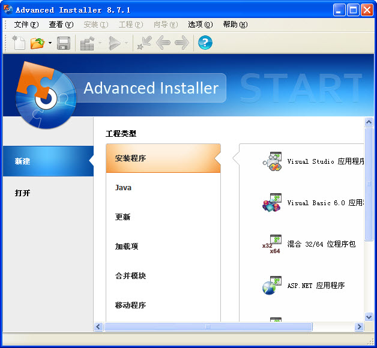Open the 文件(F) menu
377x348 pixels.
pyautogui.click(x=26, y=25)
